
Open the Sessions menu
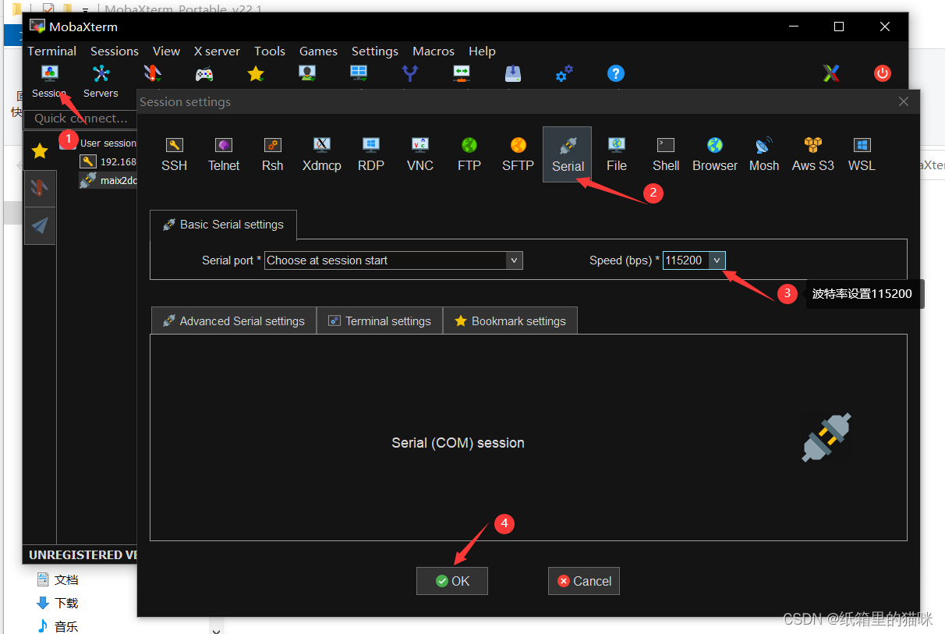[115, 51]
